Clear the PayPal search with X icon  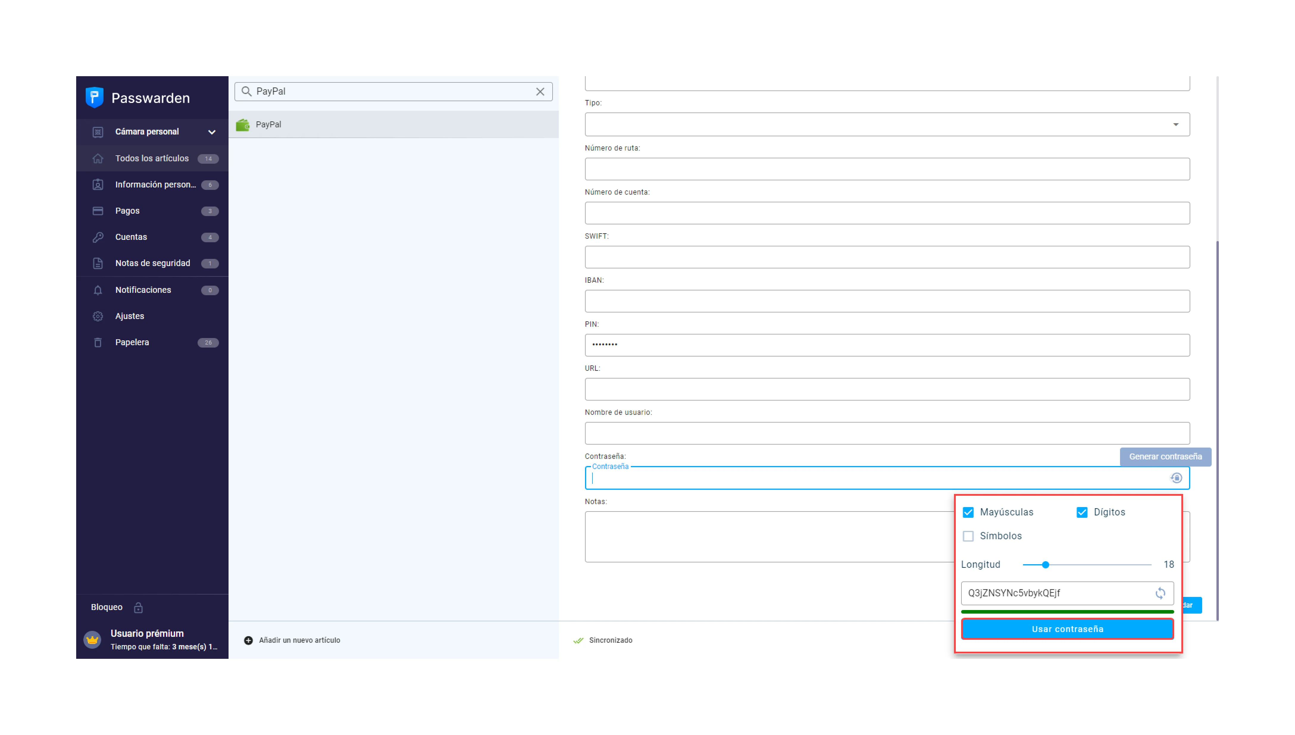coord(540,91)
